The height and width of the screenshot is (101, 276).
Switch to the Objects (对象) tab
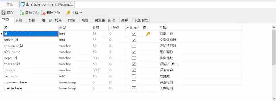click(9, 4)
